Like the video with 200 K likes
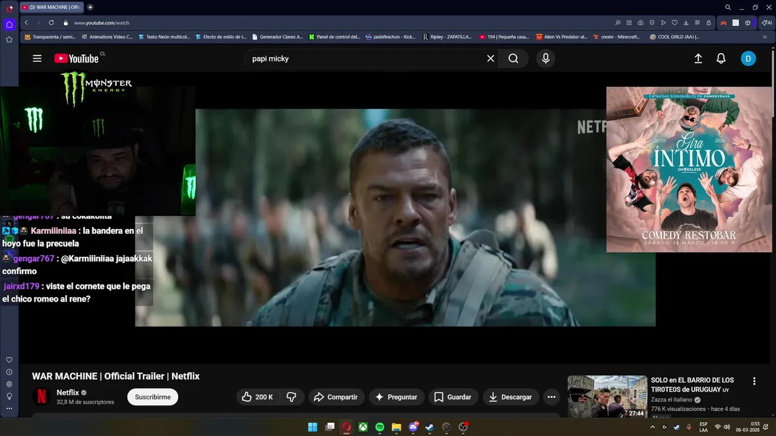 258,397
